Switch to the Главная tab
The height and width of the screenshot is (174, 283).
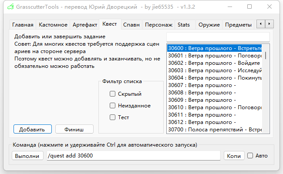(23, 25)
